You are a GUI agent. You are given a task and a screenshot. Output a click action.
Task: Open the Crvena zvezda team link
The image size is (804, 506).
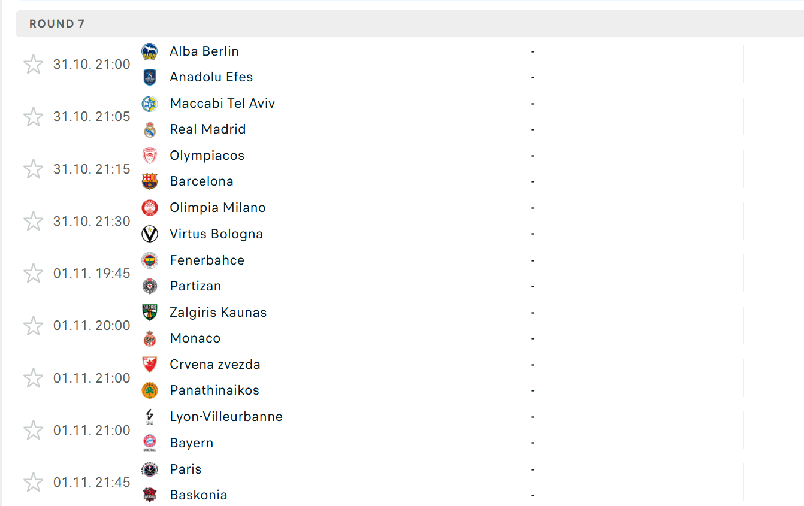214,365
